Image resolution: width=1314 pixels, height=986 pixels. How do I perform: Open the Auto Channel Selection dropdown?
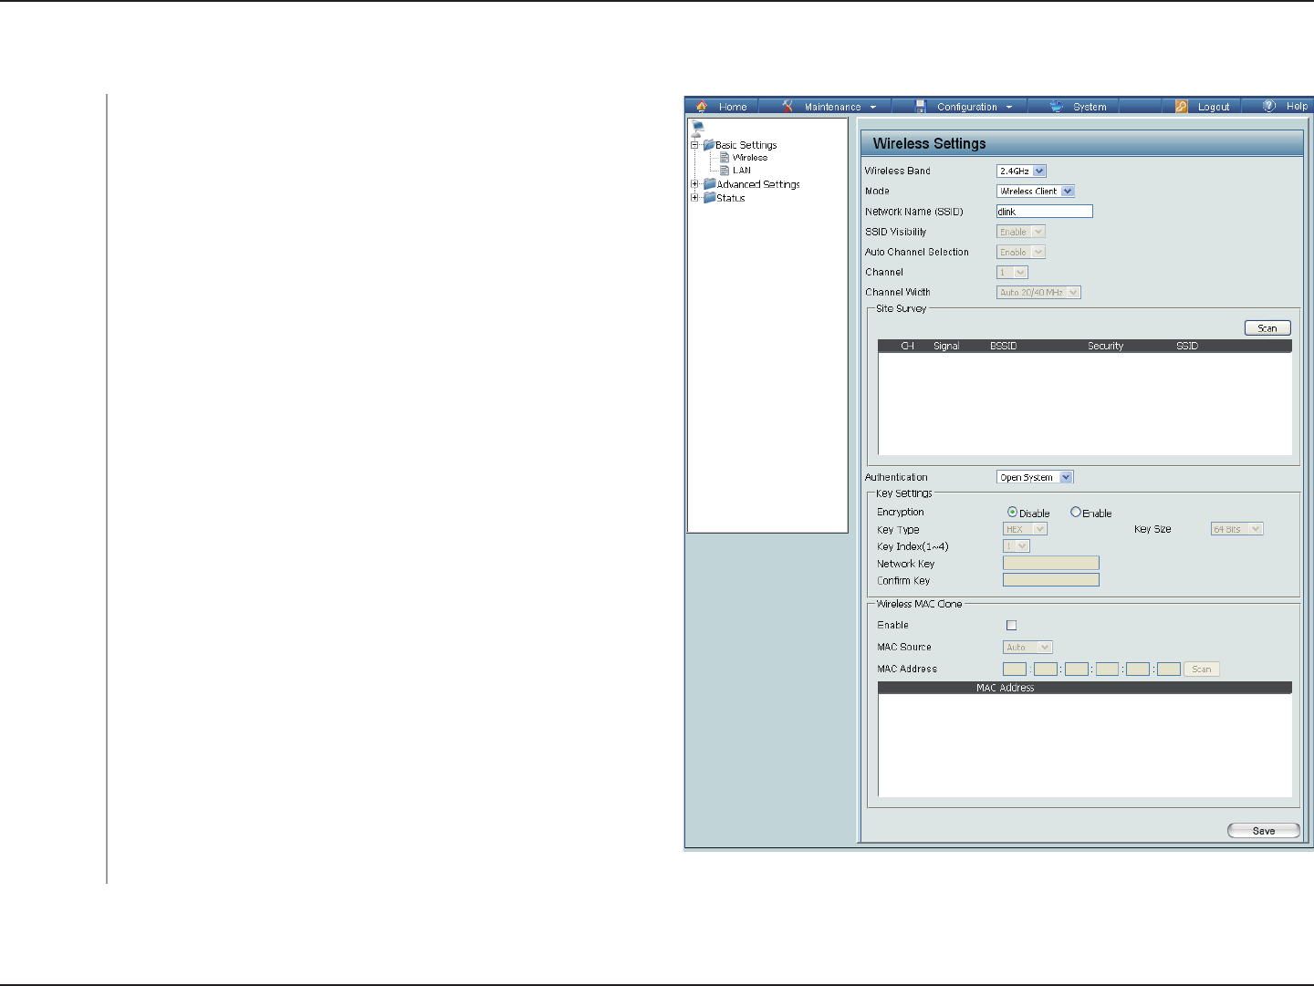tap(1020, 252)
